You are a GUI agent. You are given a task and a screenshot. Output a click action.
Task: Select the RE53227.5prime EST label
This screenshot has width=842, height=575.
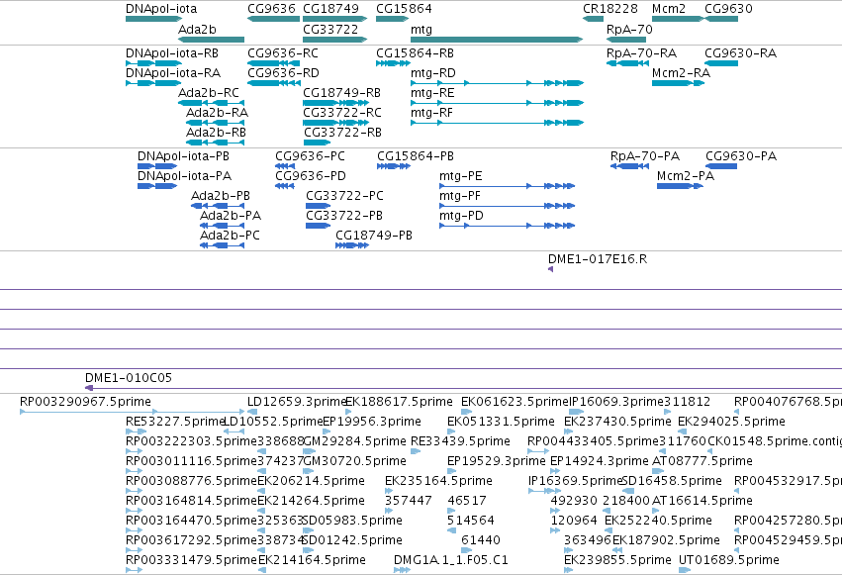pos(175,422)
